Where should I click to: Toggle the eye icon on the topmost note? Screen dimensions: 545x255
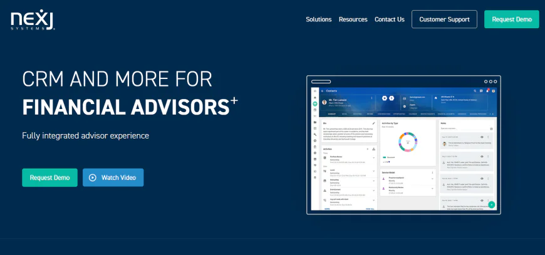tap(482, 137)
